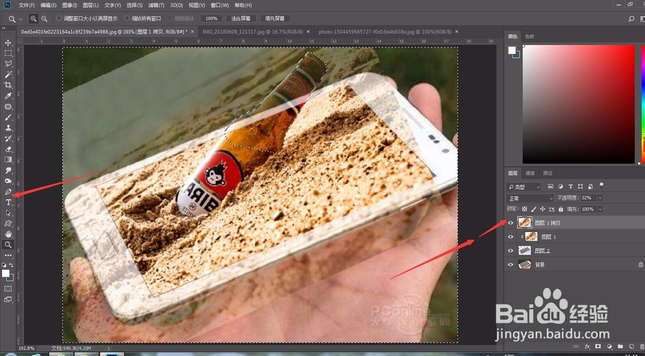Create new adjustment layer icon
The height and width of the screenshot is (356, 645).
[610, 347]
